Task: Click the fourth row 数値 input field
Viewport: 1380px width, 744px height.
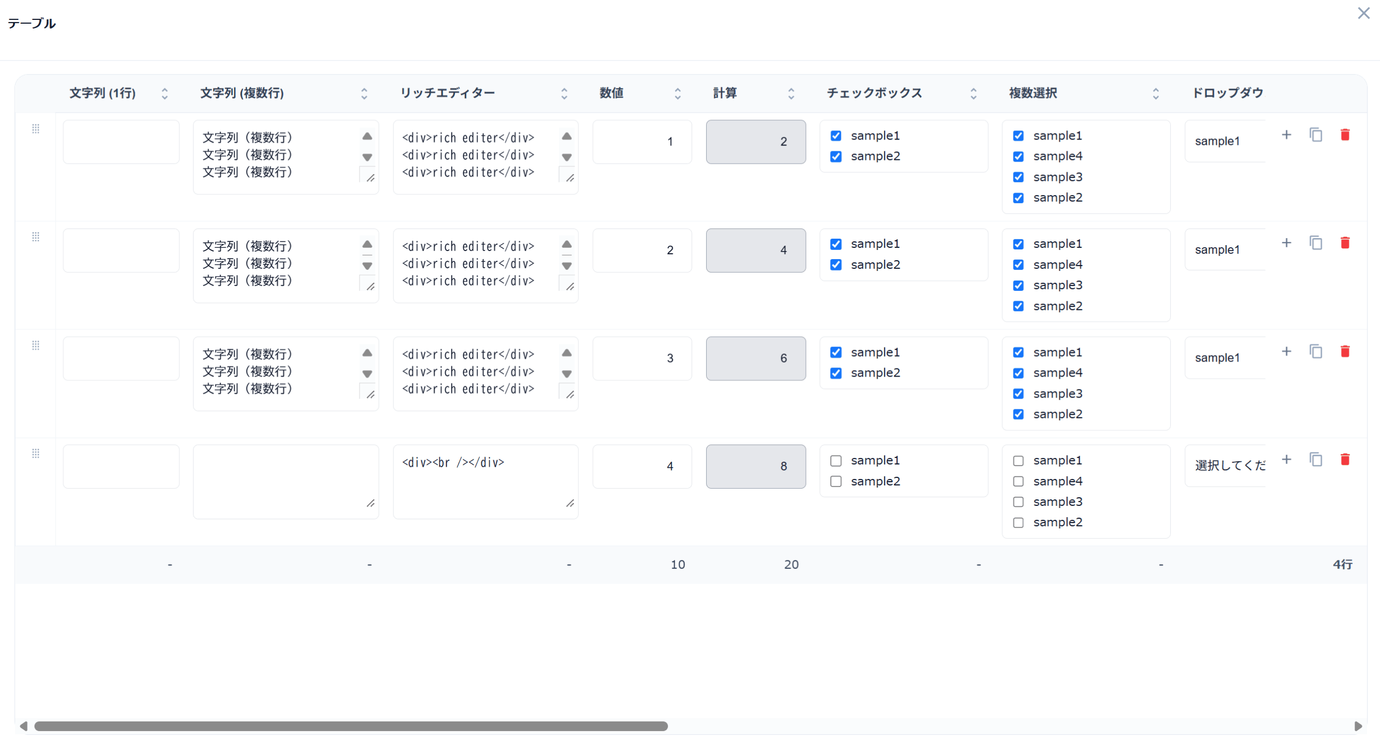Action: coord(641,466)
